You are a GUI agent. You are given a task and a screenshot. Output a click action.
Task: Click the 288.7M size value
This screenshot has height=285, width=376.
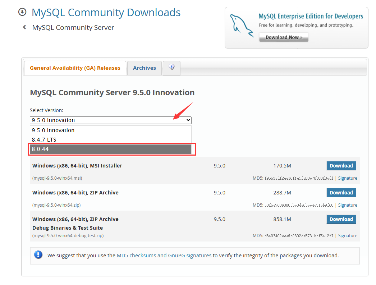pos(282,193)
